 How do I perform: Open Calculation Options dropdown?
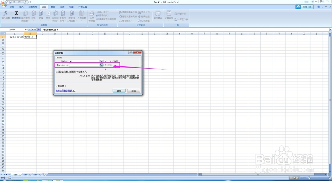[x=169, y=15]
